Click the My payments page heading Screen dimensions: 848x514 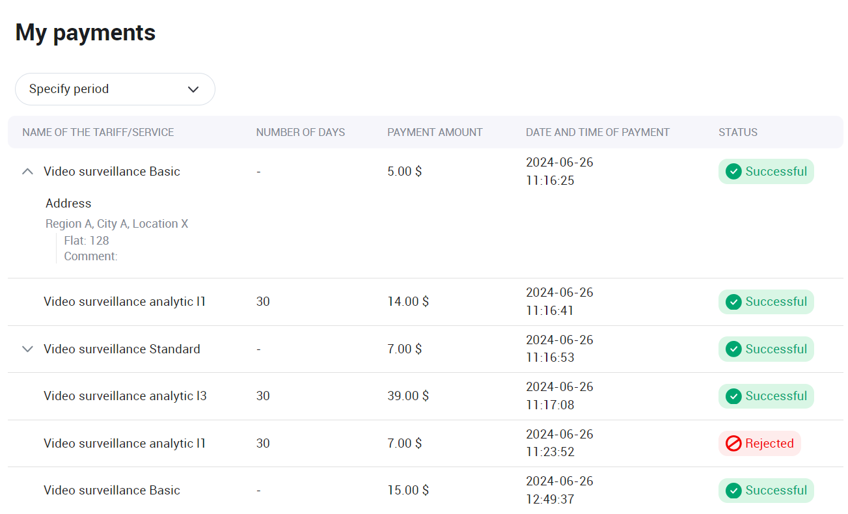[85, 33]
